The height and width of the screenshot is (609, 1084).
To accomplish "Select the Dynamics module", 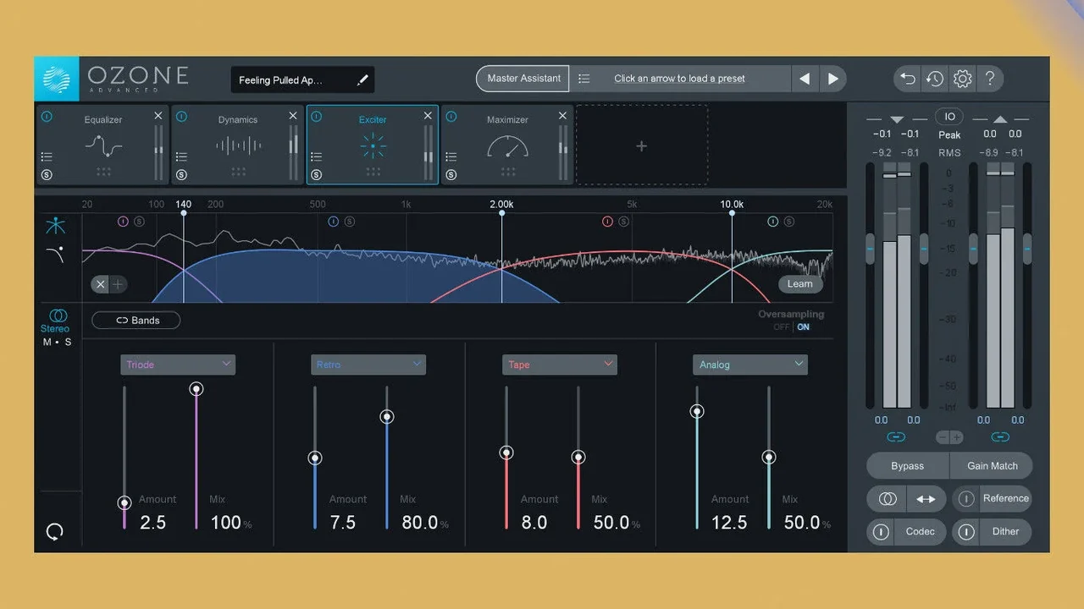I will tap(237, 145).
